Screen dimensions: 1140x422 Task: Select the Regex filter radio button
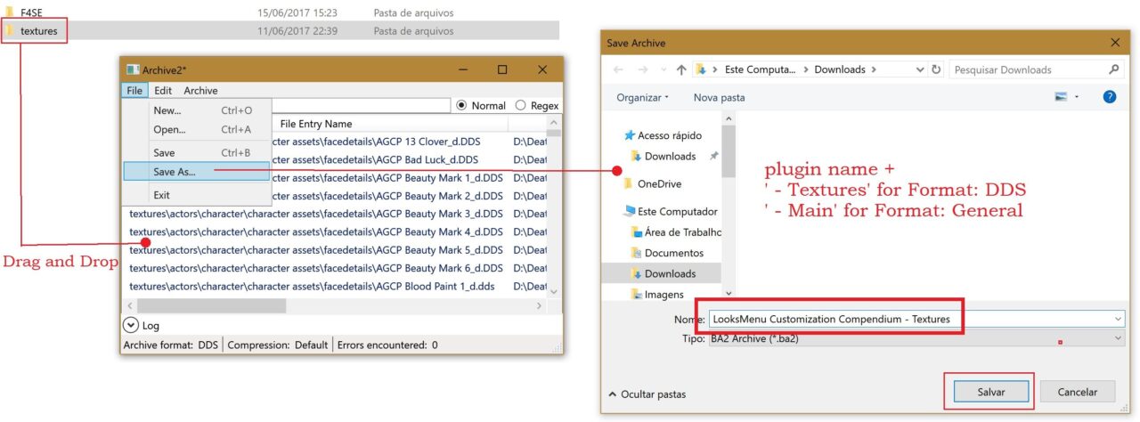click(521, 105)
